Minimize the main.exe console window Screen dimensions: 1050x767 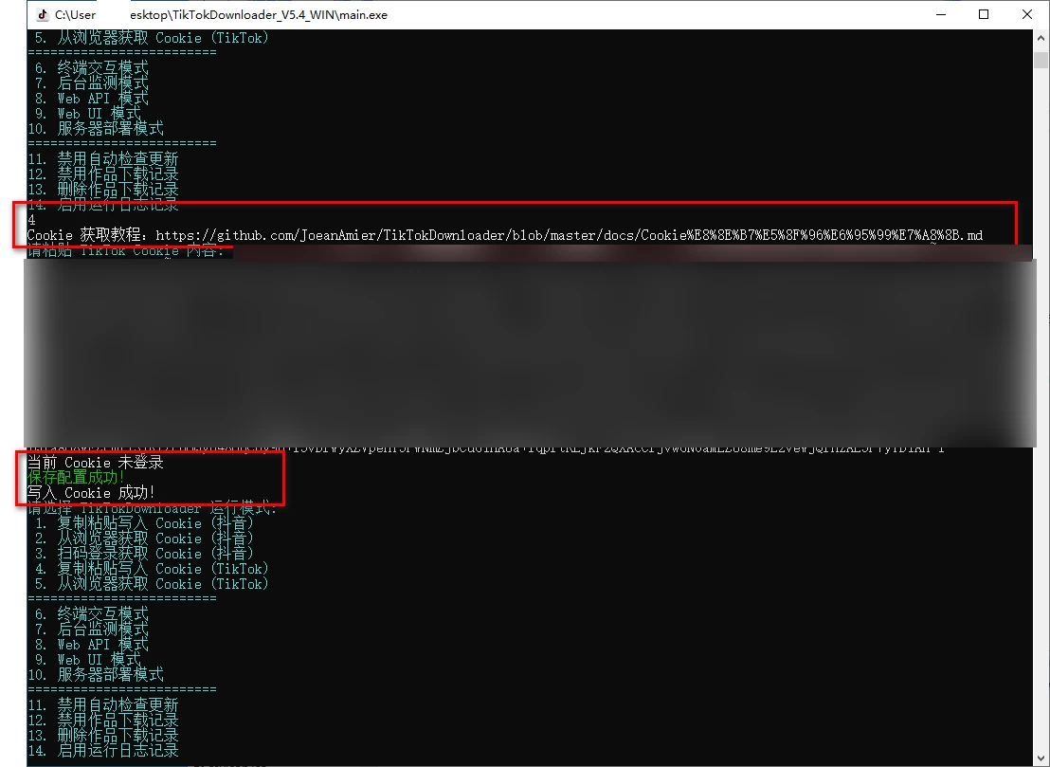click(939, 14)
